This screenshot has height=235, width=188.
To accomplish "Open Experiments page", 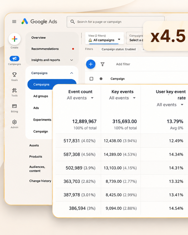I will (42, 120).
